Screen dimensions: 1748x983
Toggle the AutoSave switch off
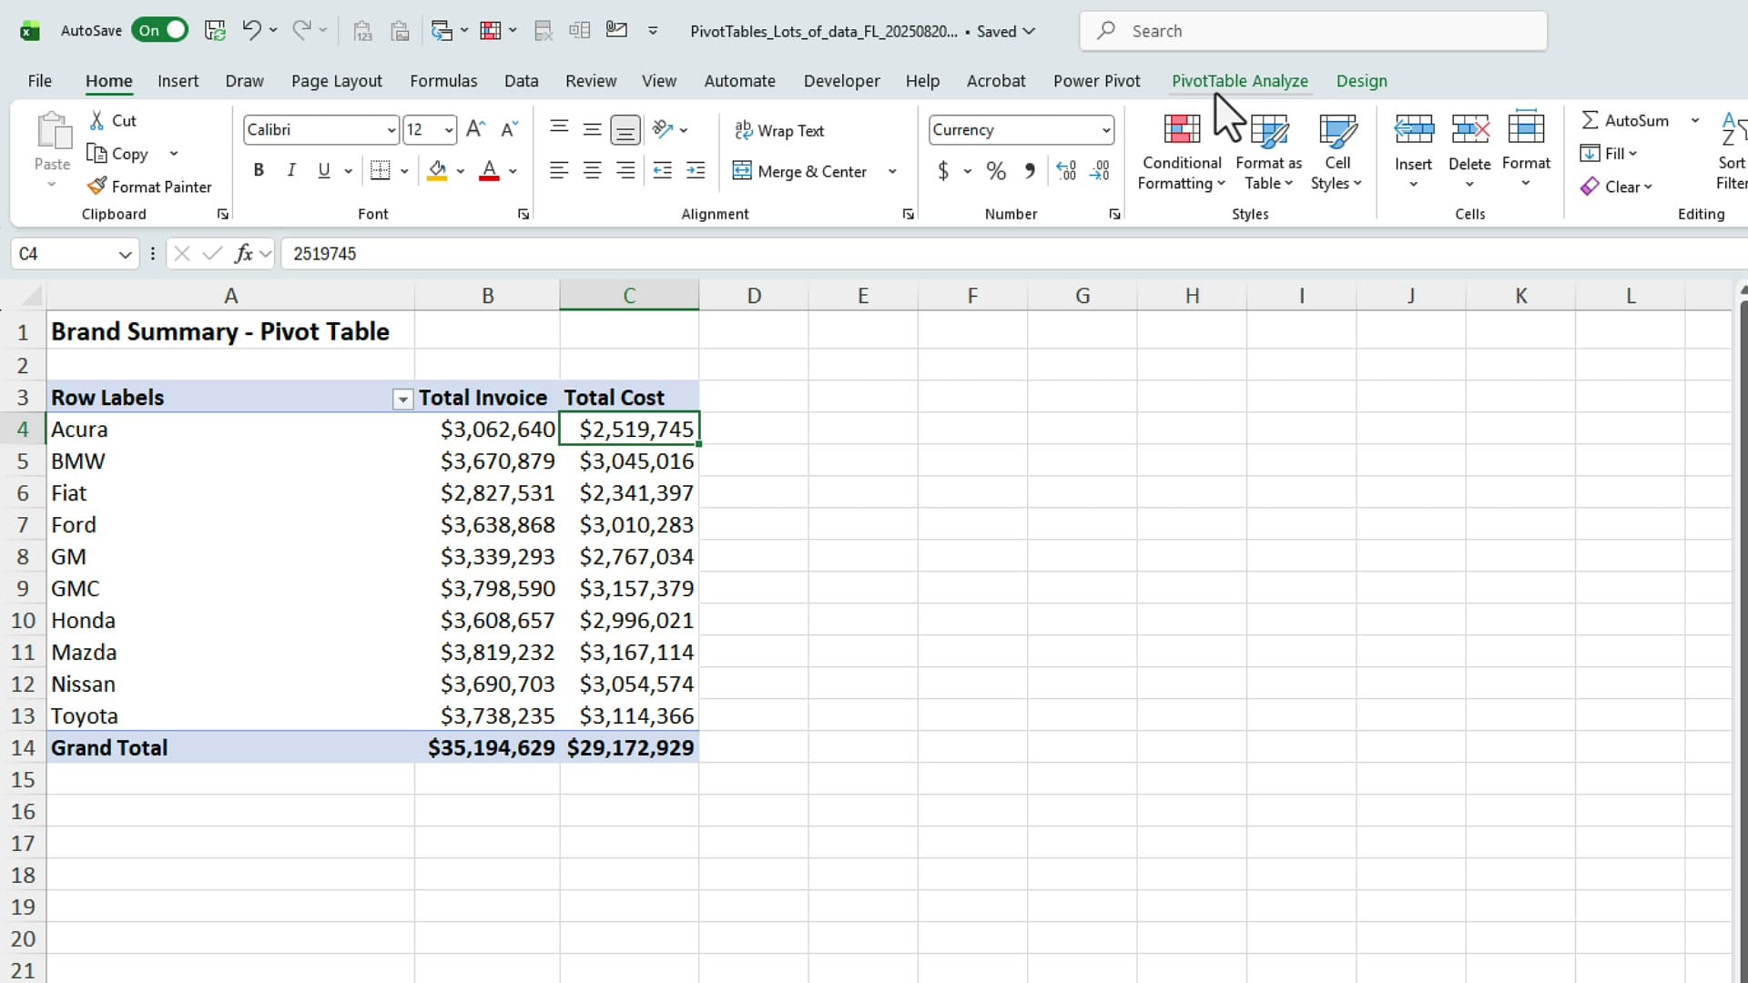tap(160, 30)
